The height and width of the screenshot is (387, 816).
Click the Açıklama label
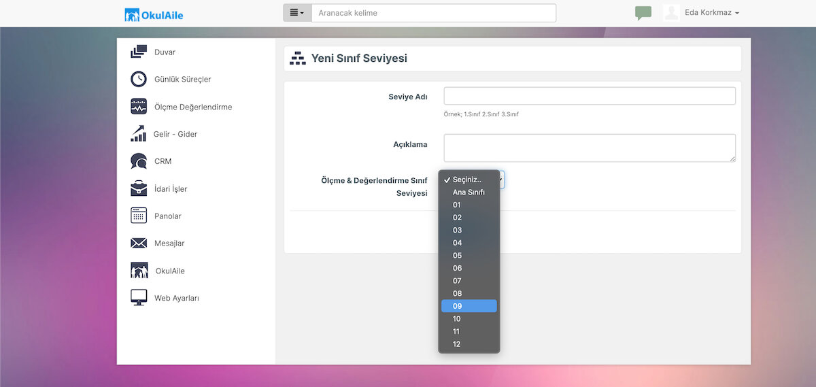(410, 144)
